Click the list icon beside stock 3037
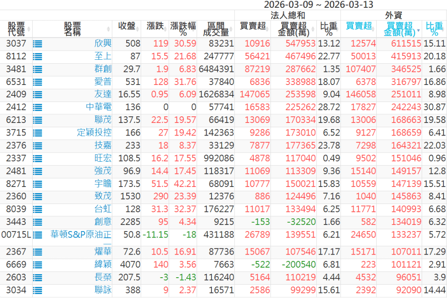 [38, 44]
